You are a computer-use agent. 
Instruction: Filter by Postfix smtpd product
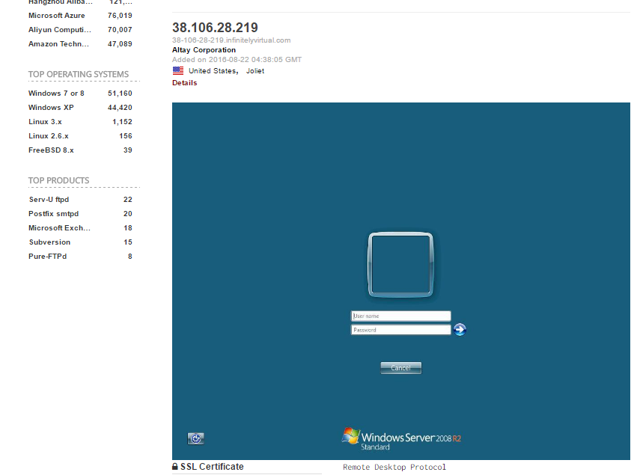[x=53, y=214]
